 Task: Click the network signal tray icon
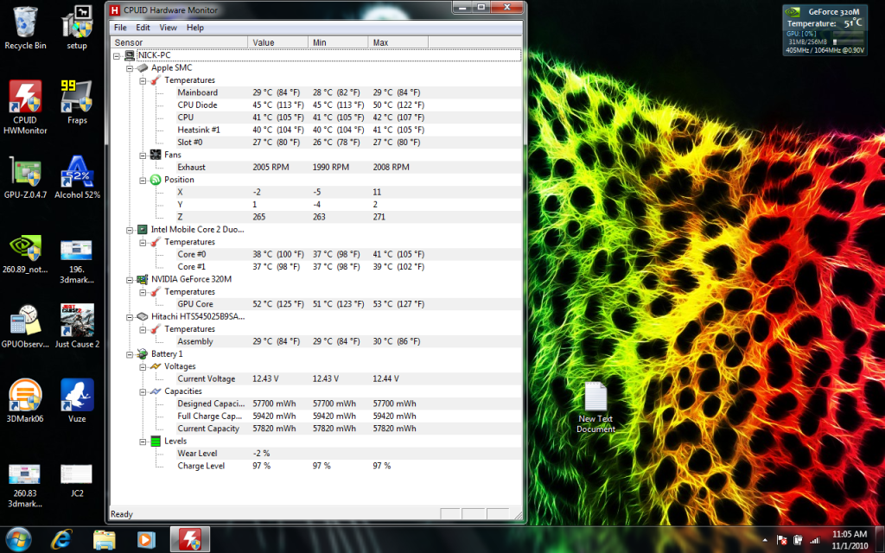pos(814,540)
